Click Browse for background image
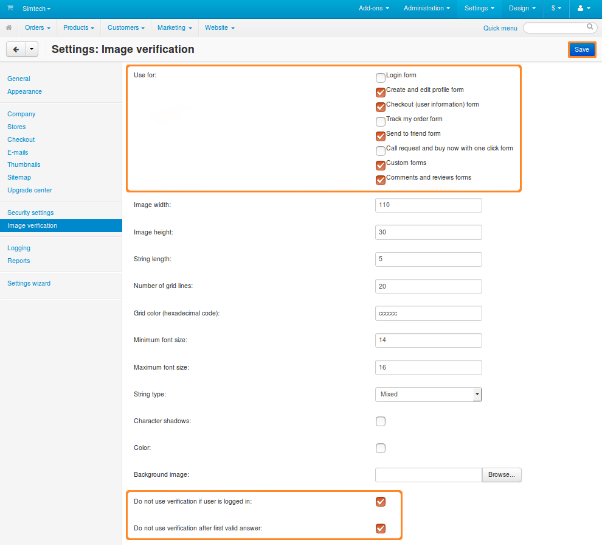This screenshot has height=545, width=602. tap(502, 474)
